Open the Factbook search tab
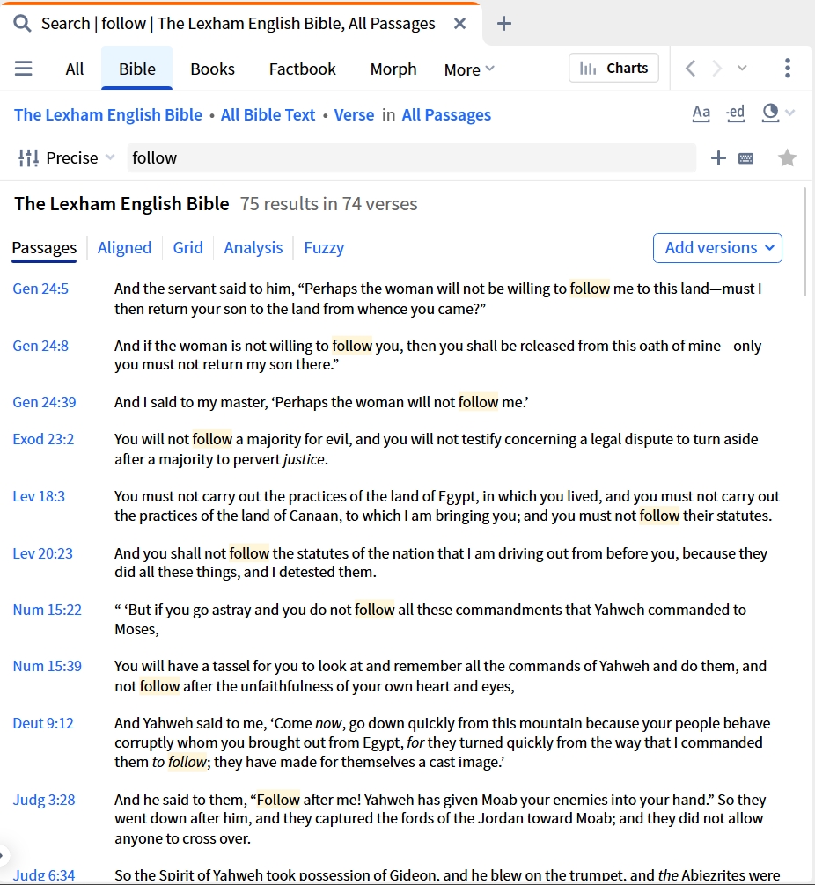This screenshot has width=815, height=885. tap(302, 69)
